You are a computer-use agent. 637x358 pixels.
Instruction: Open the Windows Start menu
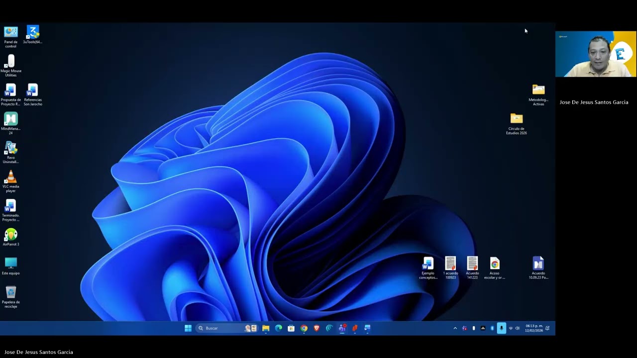click(x=188, y=328)
